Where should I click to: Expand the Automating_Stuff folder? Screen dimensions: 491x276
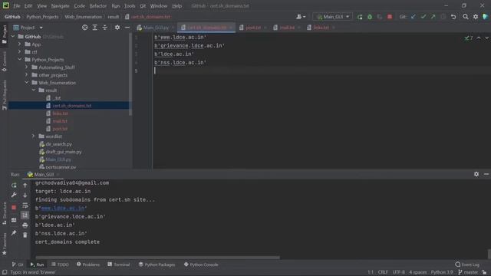click(27, 67)
